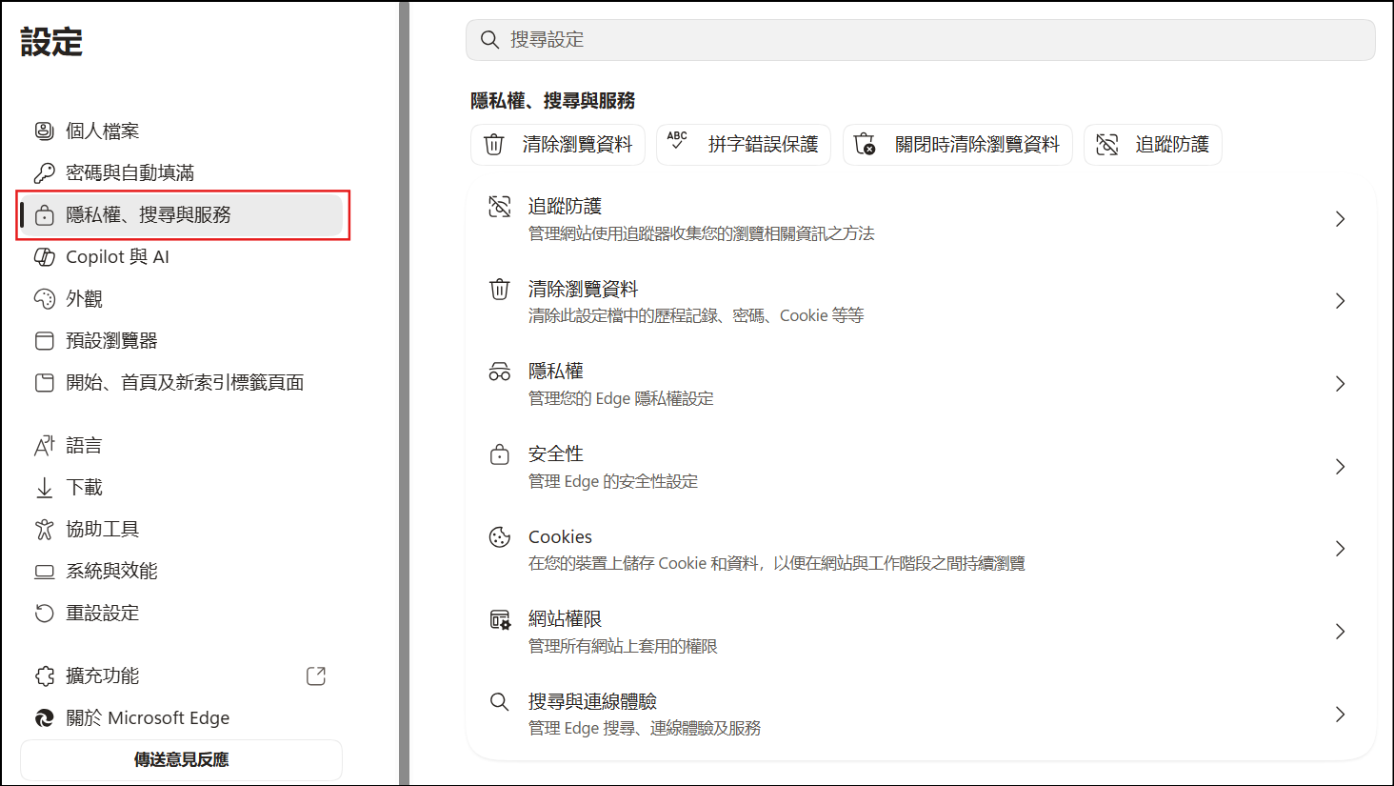Click the 傳送意見反應 button
Screen dimensions: 1394x786
181,759
